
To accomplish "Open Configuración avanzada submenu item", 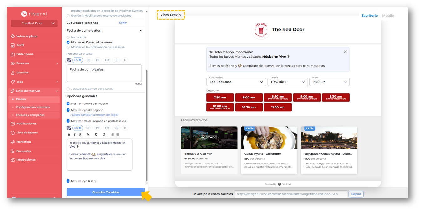I will click(x=33, y=107).
